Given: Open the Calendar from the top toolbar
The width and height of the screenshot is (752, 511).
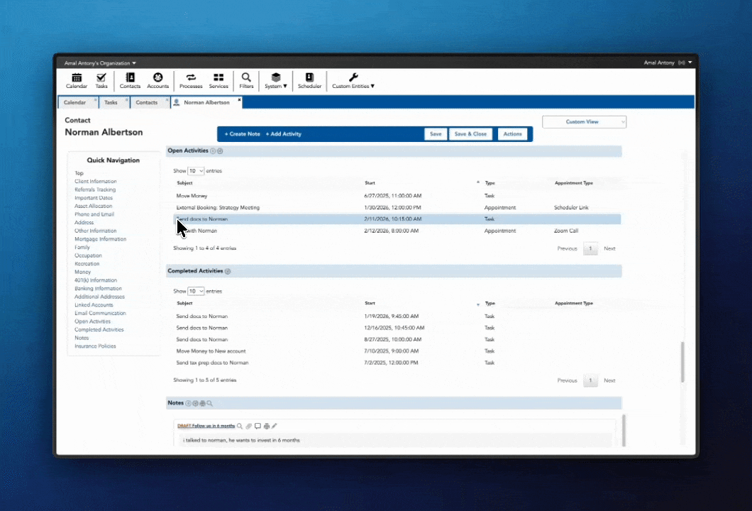Looking at the screenshot, I should coord(76,79).
